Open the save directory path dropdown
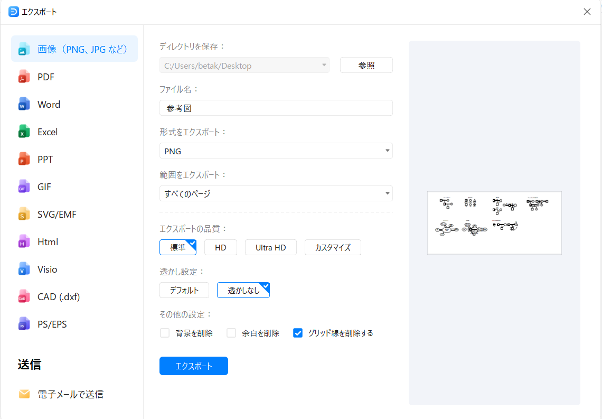Viewport: 602px width, 419px height. point(324,65)
